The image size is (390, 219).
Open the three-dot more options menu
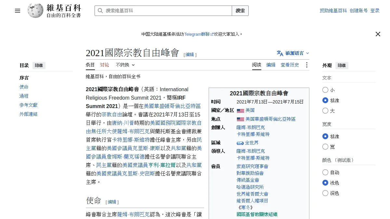point(306,65)
